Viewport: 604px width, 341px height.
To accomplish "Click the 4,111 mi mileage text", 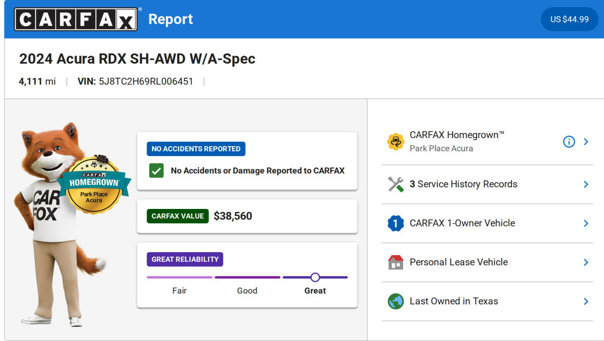I will point(37,81).
